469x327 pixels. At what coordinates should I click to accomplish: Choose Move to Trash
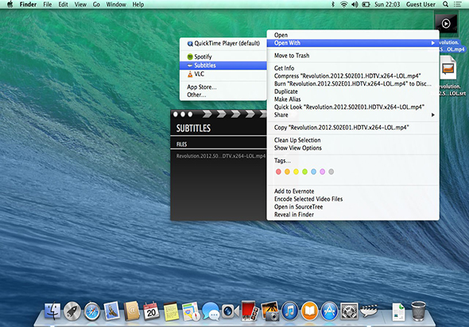coord(292,56)
